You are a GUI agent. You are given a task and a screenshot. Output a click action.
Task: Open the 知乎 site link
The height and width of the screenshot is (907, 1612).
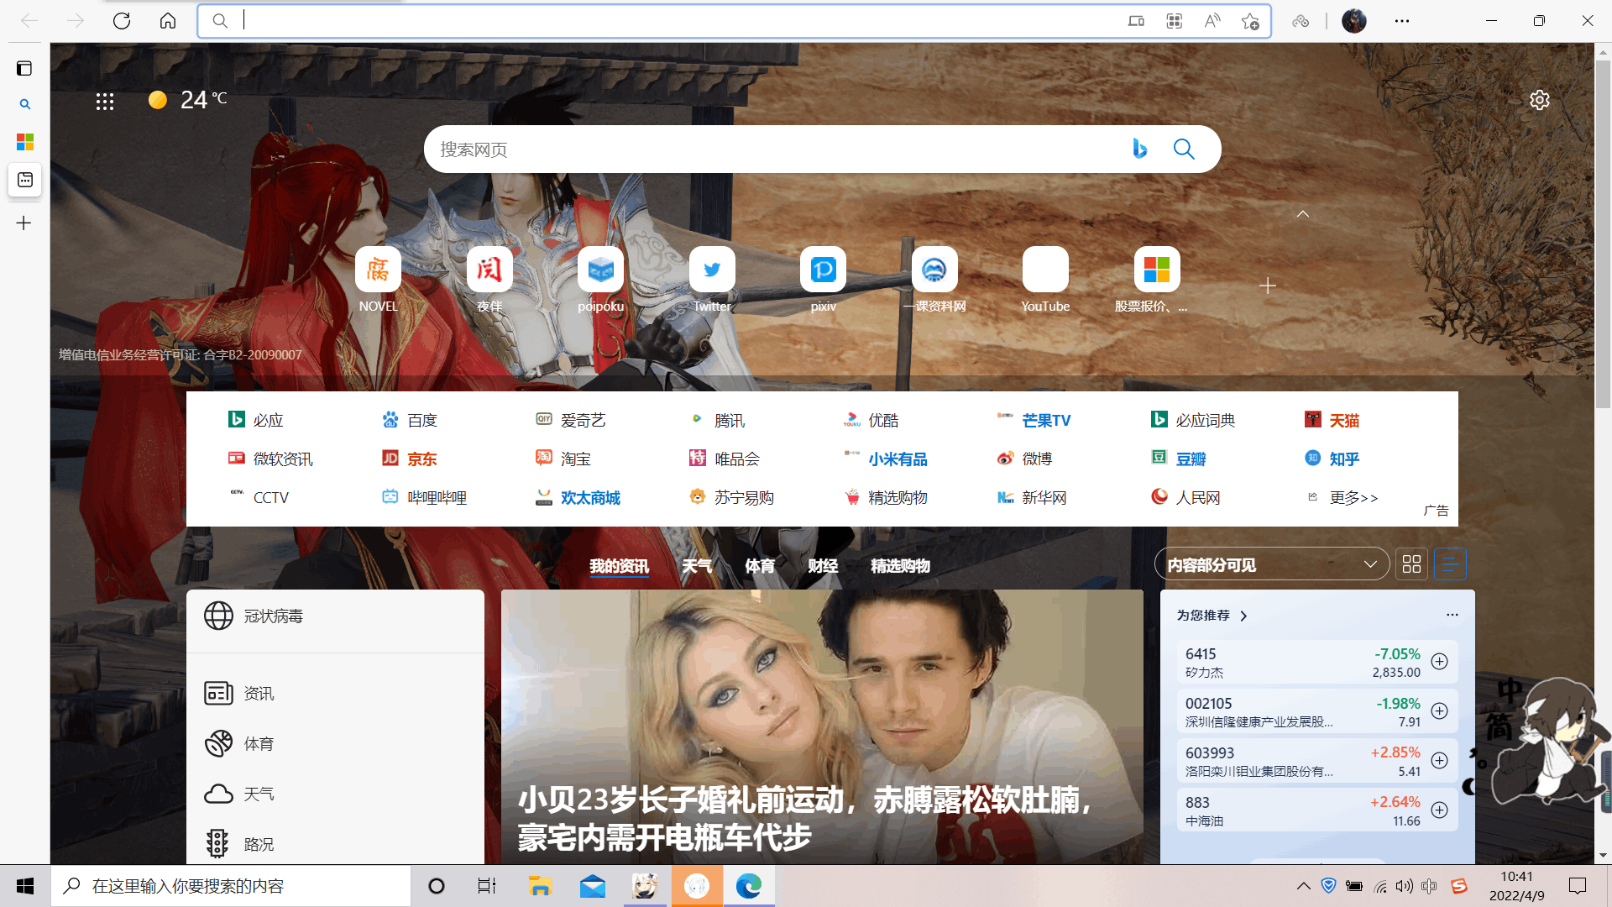point(1343,459)
